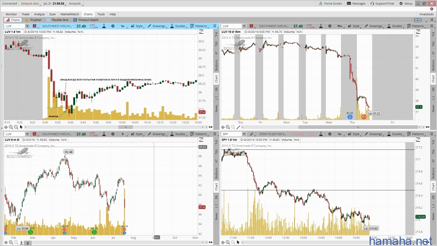Select pan crosshair tool under top-left chart

(x=6, y=127)
